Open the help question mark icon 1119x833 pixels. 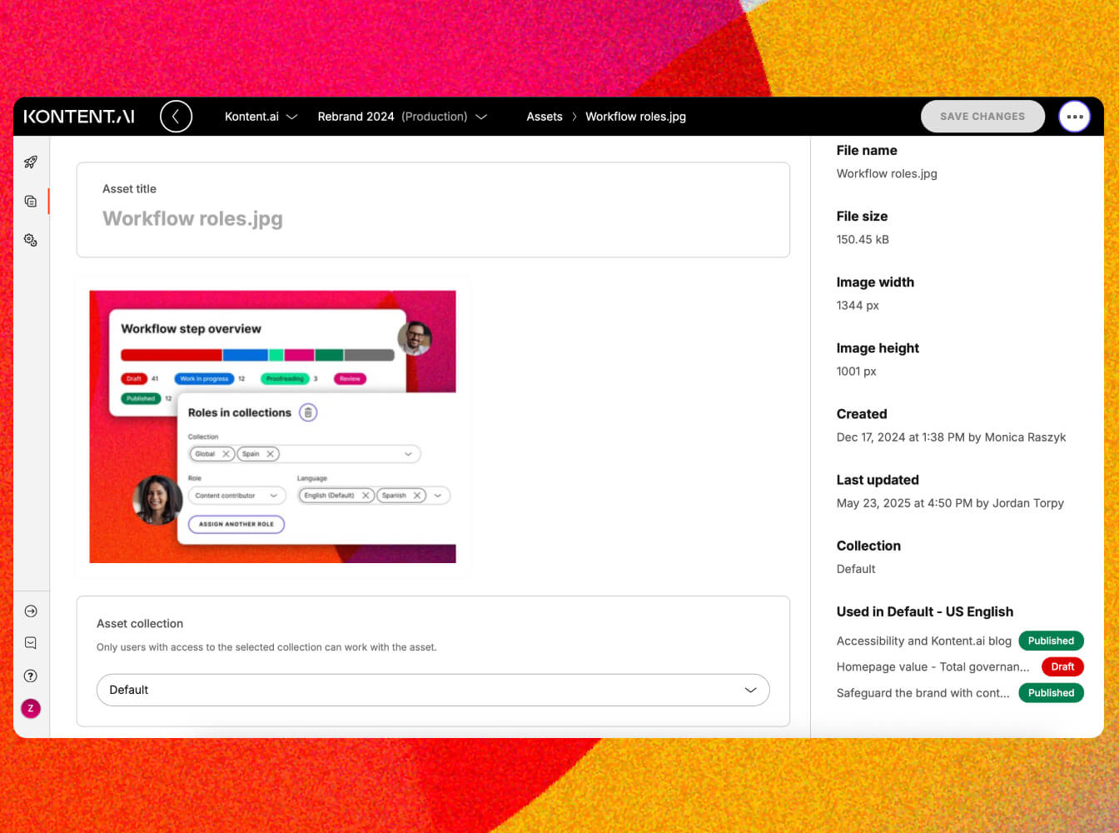click(x=31, y=676)
